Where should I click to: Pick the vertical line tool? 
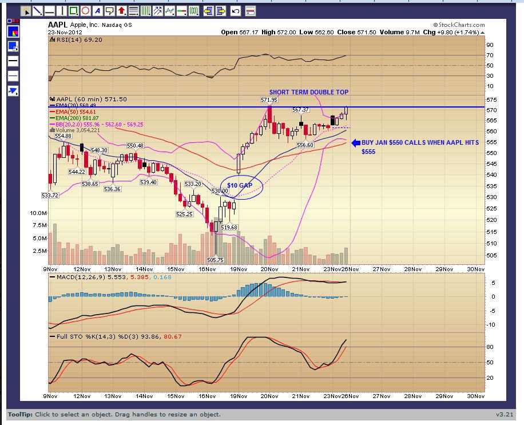[61, 11]
